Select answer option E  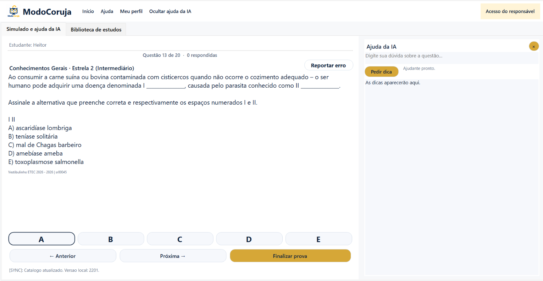coord(318,239)
